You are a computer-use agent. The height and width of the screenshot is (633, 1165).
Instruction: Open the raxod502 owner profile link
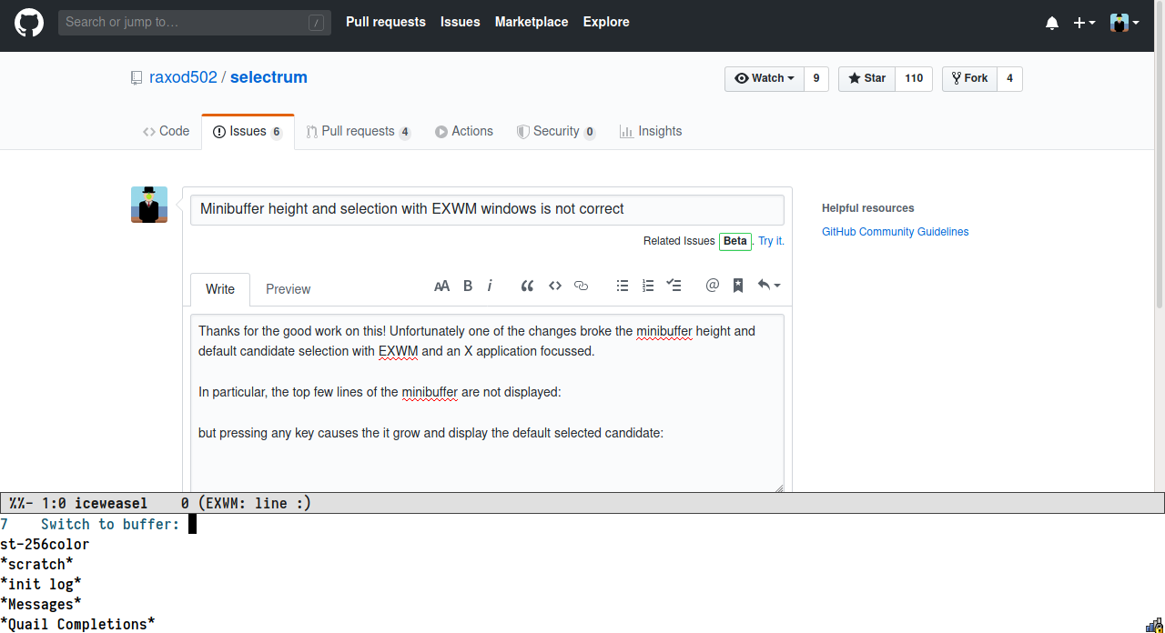[183, 77]
